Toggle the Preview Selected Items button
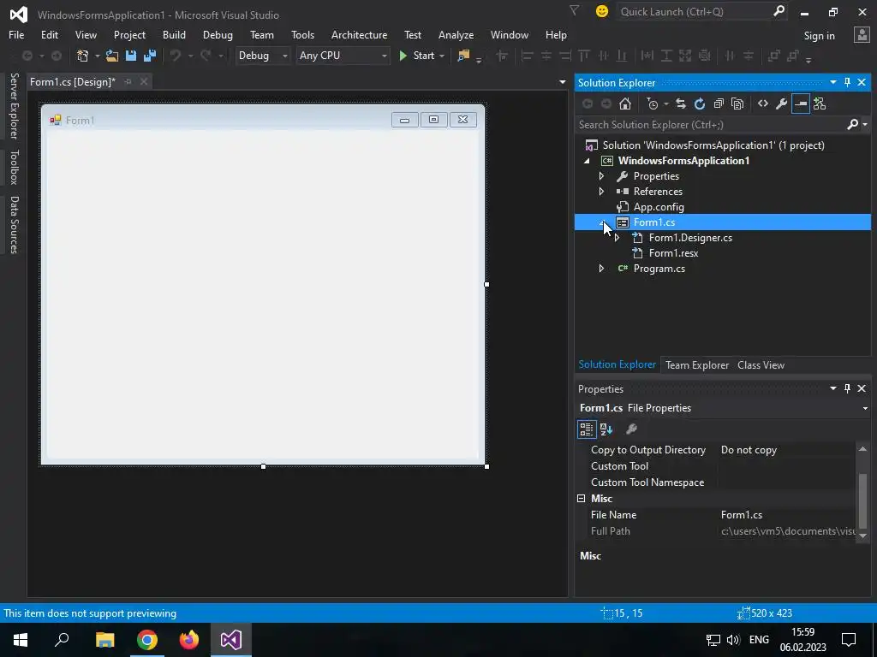 point(801,104)
